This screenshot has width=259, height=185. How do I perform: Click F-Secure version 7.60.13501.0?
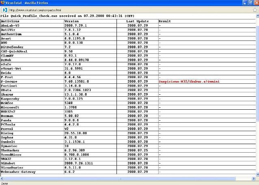(76, 81)
